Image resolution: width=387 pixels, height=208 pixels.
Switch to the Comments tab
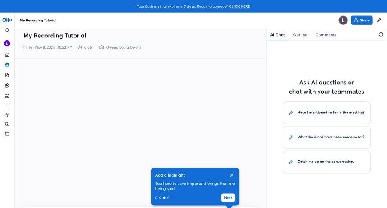(x=326, y=35)
